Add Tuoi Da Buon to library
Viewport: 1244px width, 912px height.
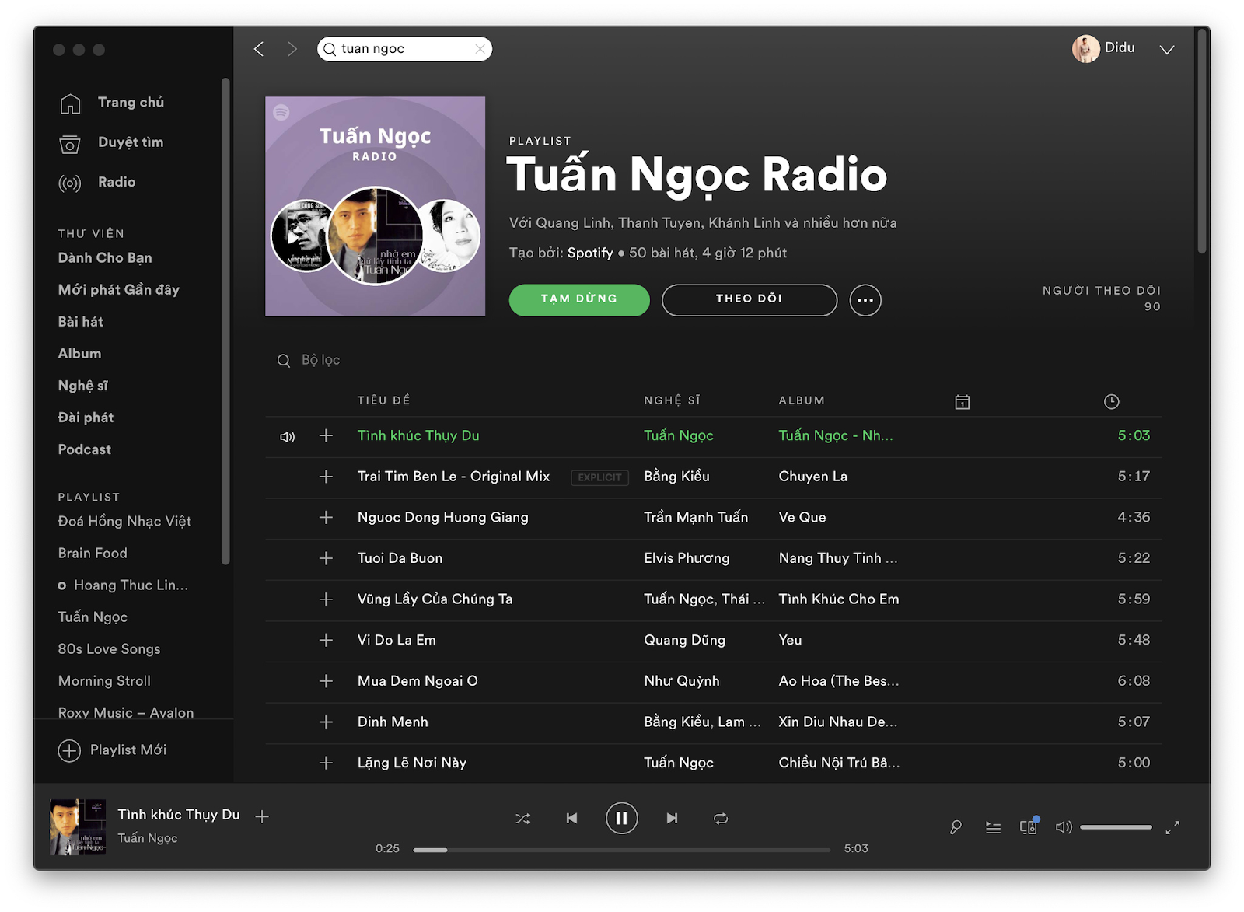[x=327, y=558]
